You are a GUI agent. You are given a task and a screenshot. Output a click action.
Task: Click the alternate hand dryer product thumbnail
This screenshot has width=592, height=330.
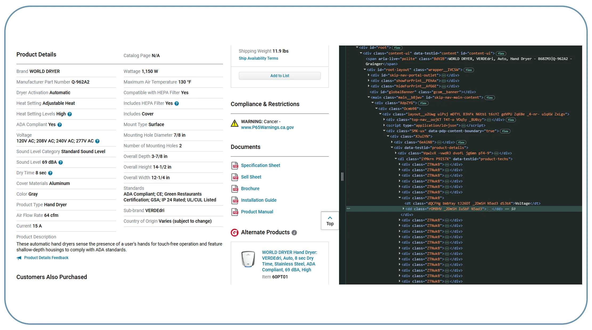coord(248,259)
